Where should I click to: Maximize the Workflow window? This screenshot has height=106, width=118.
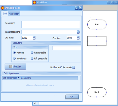click(112, 3)
